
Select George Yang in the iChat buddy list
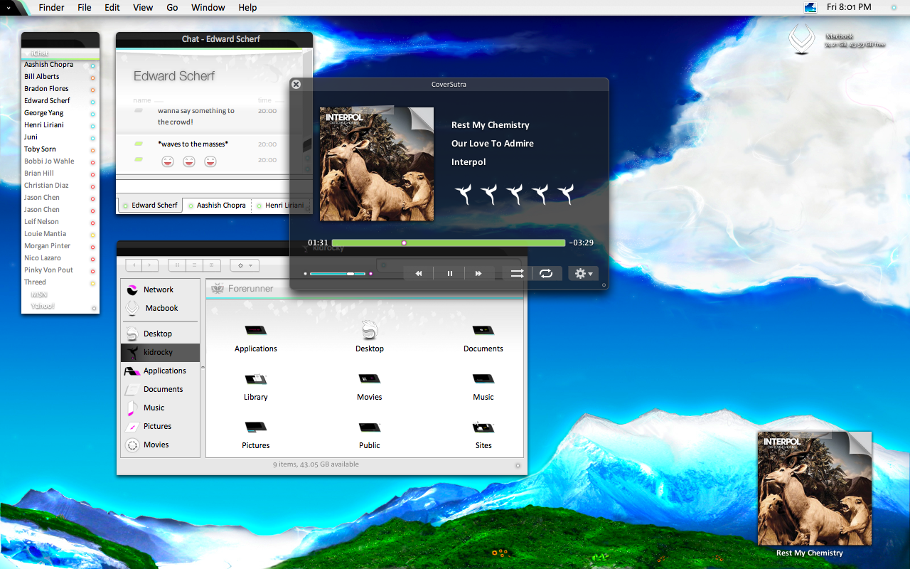click(60, 113)
